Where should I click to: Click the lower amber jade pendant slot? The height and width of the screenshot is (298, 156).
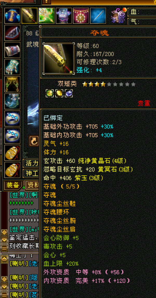click(x=12, y=170)
